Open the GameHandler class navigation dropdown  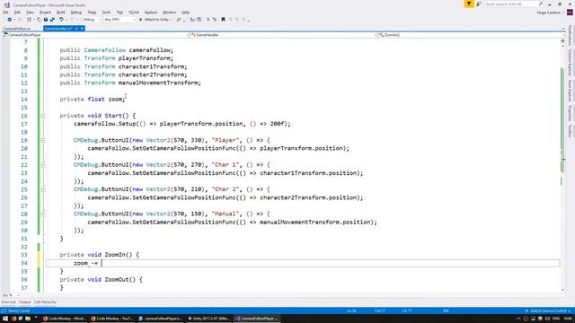[284, 35]
